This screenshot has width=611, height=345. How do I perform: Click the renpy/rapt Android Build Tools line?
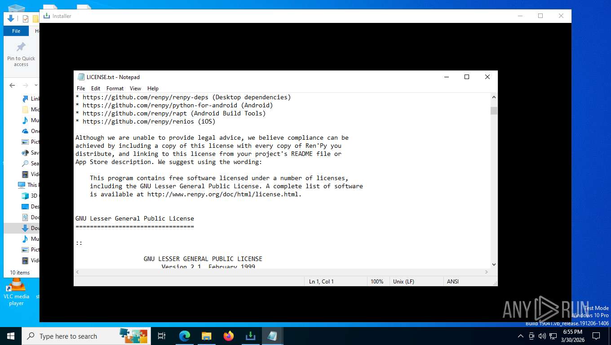pyautogui.click(x=171, y=113)
